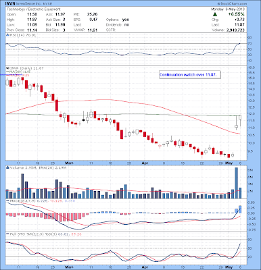Select the P/E ratio 25.26
The height and width of the screenshot is (270, 261).
pyautogui.click(x=92, y=14)
